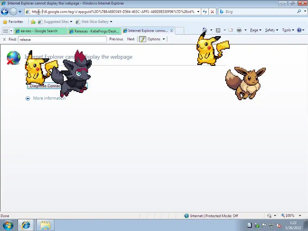The width and height of the screenshot is (308, 231).
Task: Click the 100% zoom level button
Action: 288,216
